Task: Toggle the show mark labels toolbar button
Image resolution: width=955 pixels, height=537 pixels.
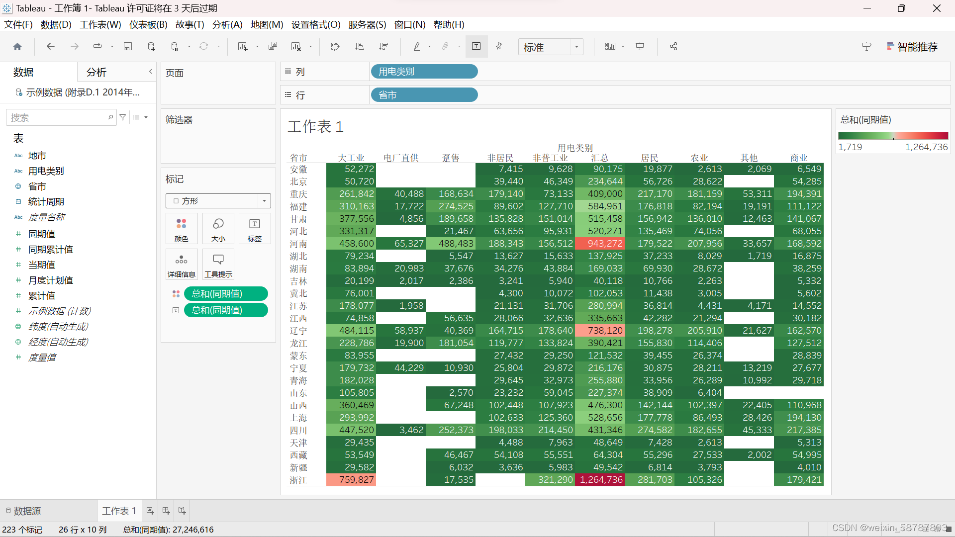Action: coord(476,47)
